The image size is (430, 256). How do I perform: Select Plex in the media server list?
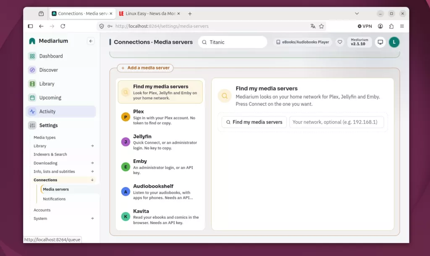(160, 117)
